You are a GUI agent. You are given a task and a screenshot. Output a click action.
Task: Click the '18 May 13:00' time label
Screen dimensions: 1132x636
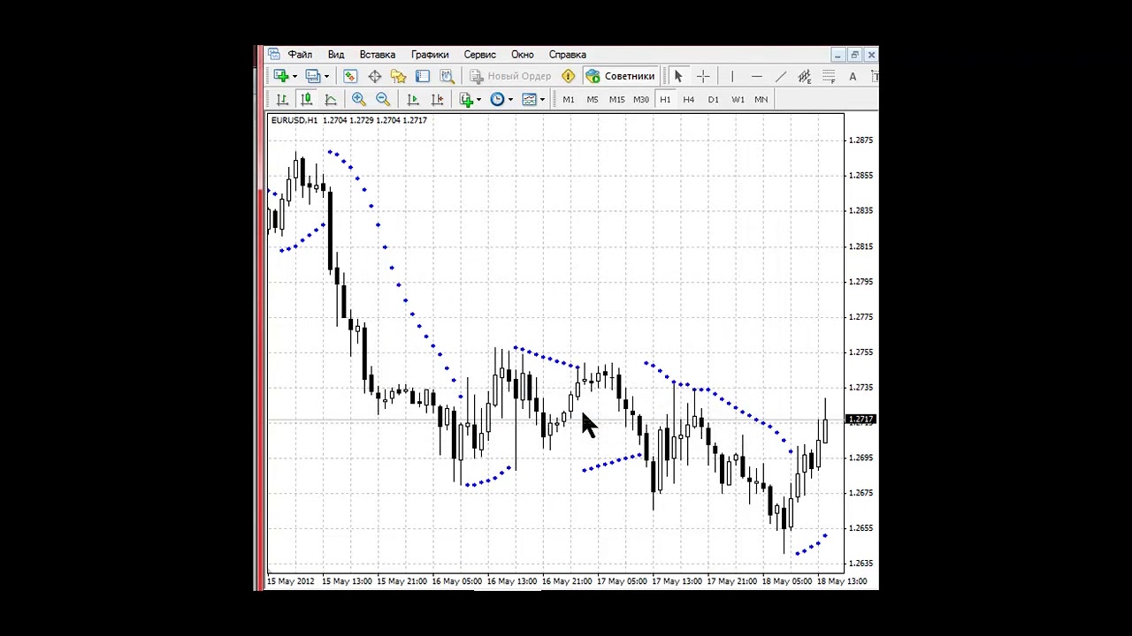tap(842, 582)
